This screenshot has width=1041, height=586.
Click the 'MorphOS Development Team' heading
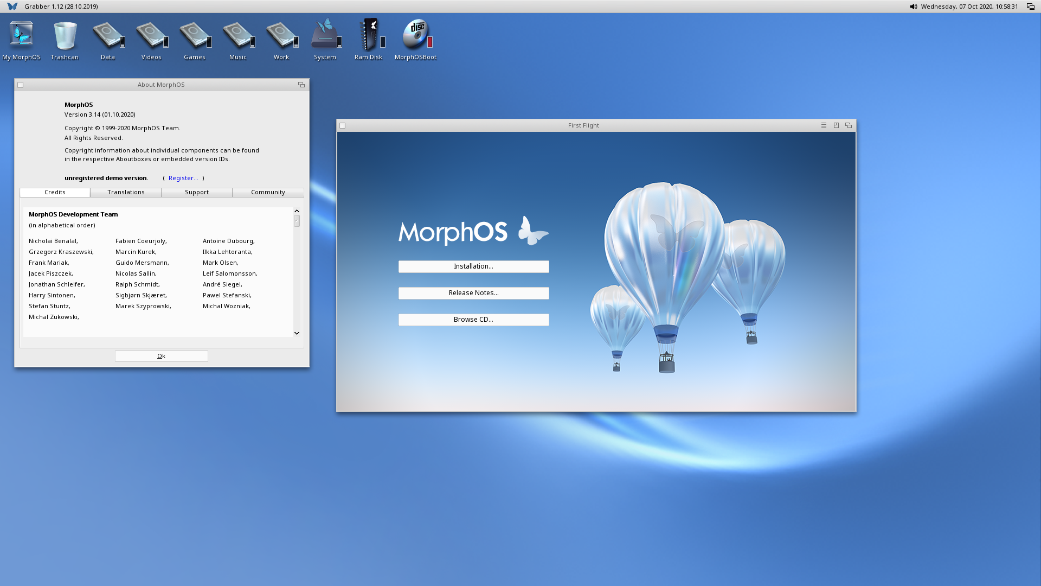(x=73, y=214)
